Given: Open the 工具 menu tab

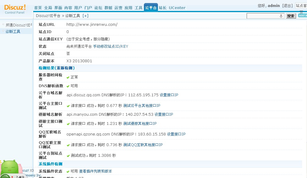Looking at the screenshot, I should tap(138, 8).
